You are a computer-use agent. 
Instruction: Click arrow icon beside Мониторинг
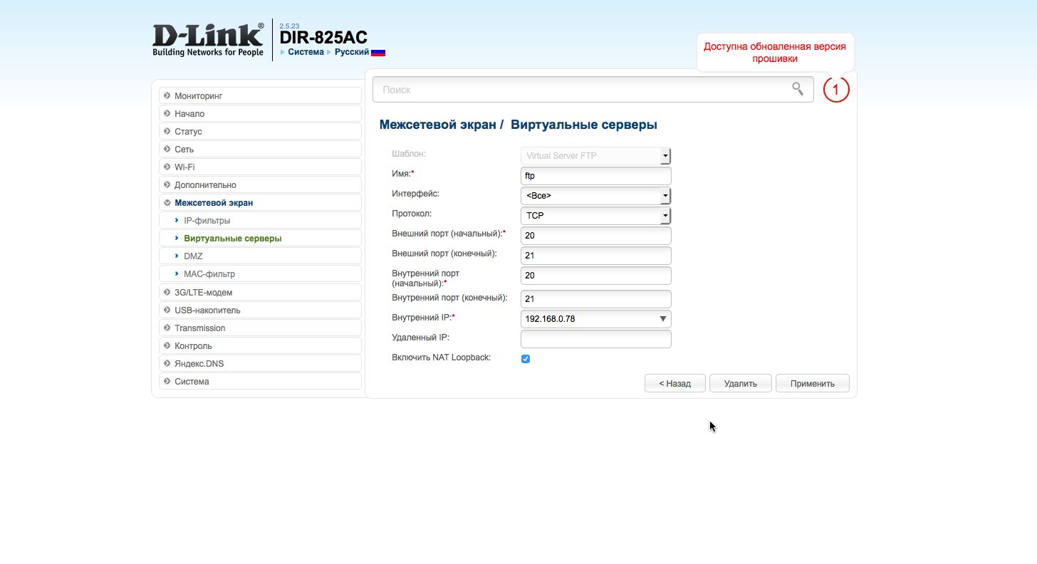click(167, 96)
